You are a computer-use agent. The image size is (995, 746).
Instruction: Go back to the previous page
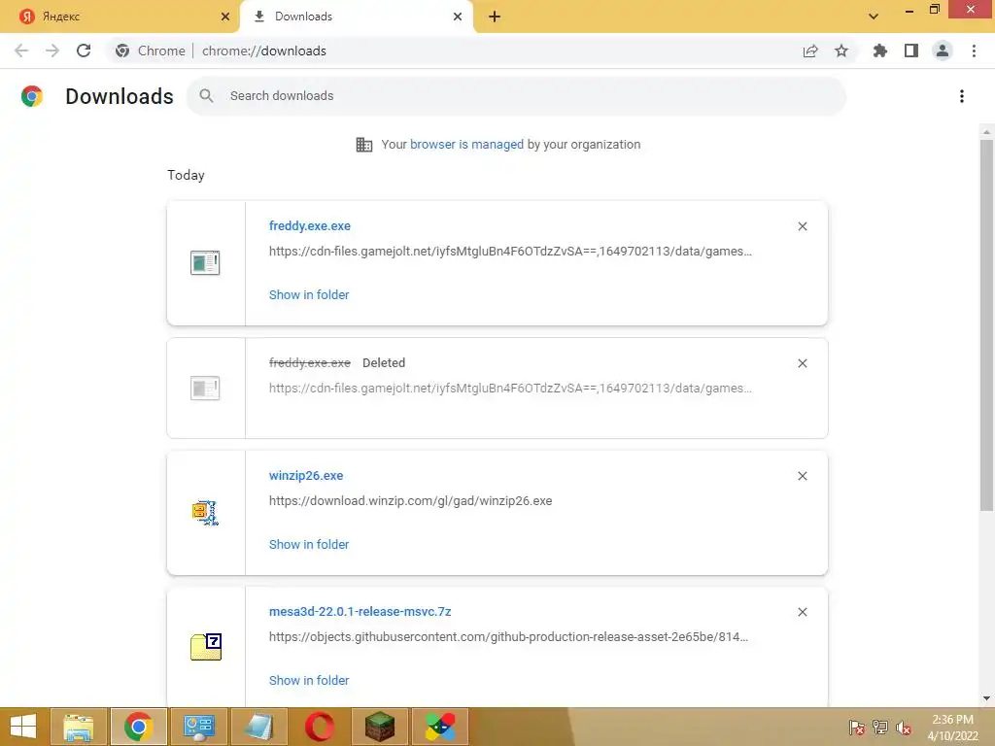tap(21, 51)
